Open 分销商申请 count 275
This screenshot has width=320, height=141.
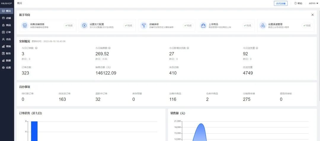(247, 99)
